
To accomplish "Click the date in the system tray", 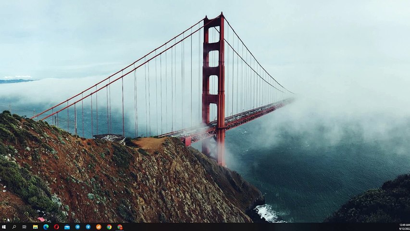I will tap(404, 229).
